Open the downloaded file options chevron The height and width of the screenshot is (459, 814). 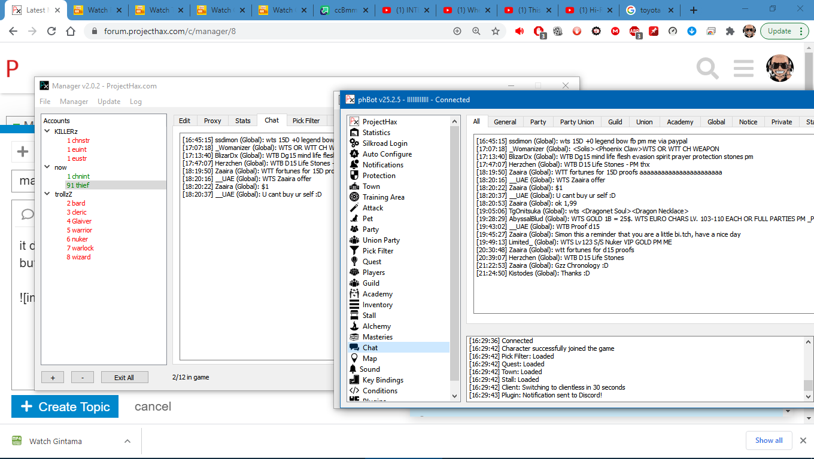(127, 441)
